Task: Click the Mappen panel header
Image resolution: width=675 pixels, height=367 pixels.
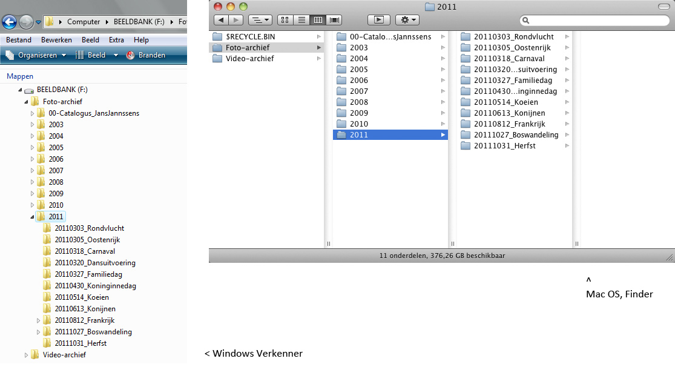Action: click(x=20, y=76)
